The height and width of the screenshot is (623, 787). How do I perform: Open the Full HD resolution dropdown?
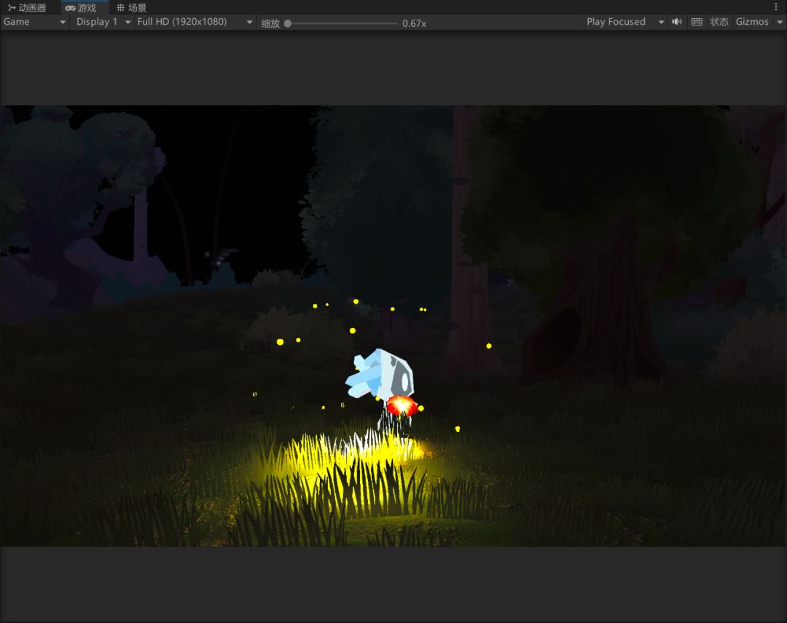[x=195, y=22]
